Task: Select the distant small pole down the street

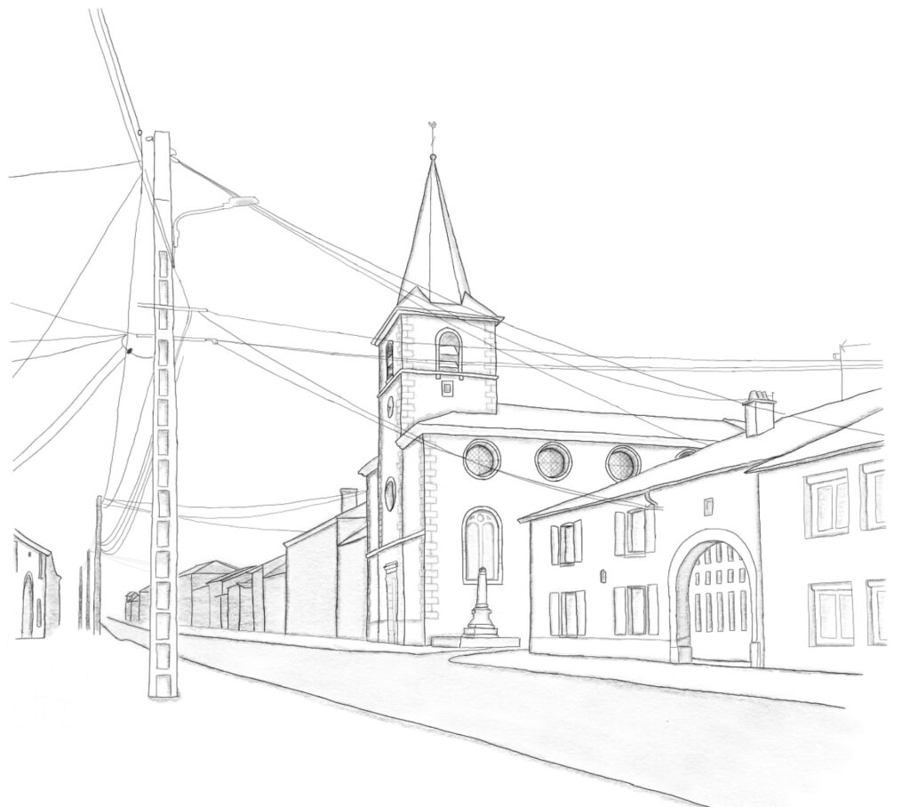Action: tap(99, 566)
